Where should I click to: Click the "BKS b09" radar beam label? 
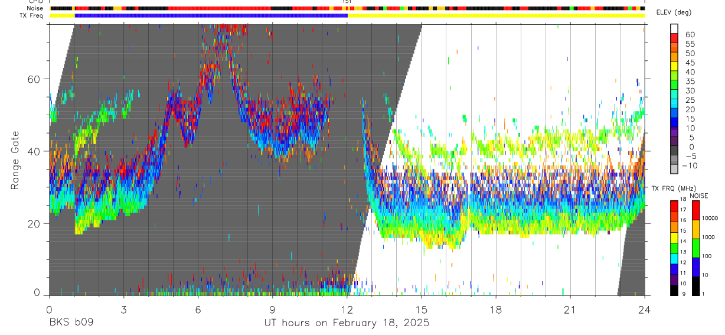click(x=71, y=323)
